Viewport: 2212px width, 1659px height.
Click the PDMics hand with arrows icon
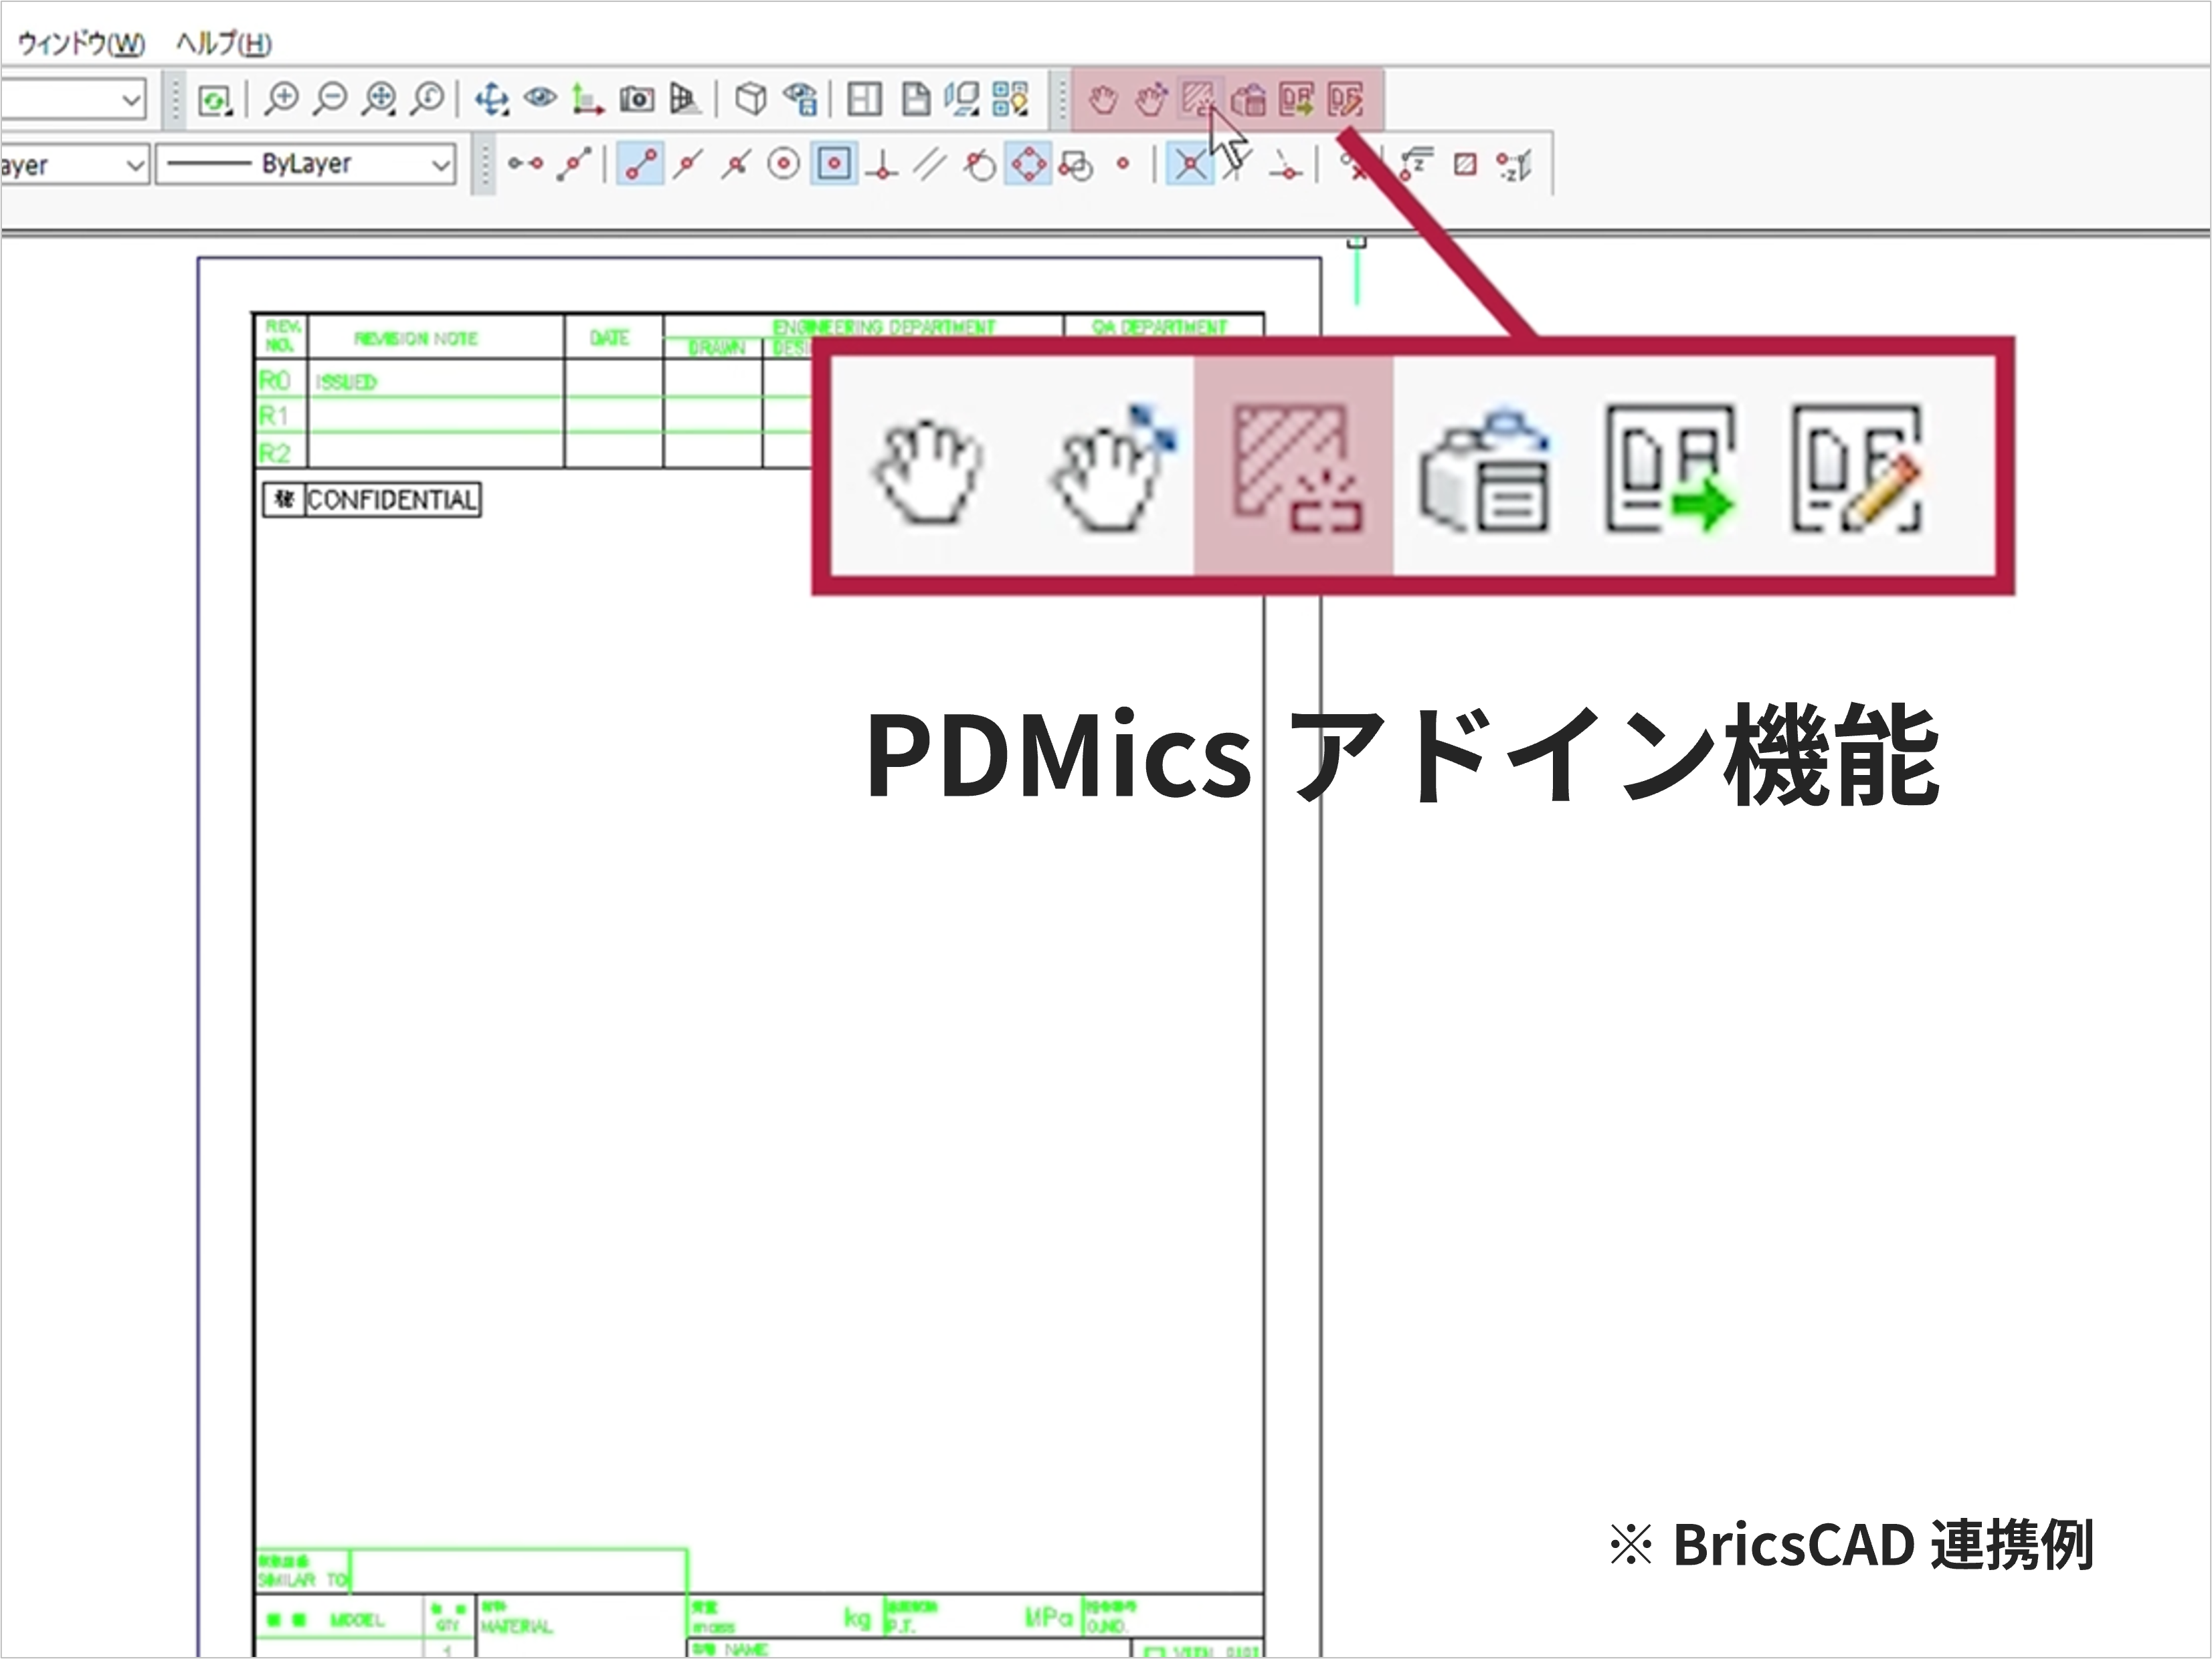(1151, 100)
